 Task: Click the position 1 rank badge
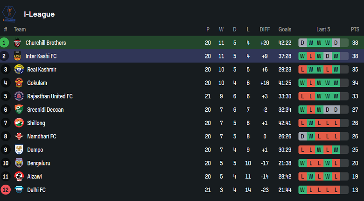tap(5, 43)
